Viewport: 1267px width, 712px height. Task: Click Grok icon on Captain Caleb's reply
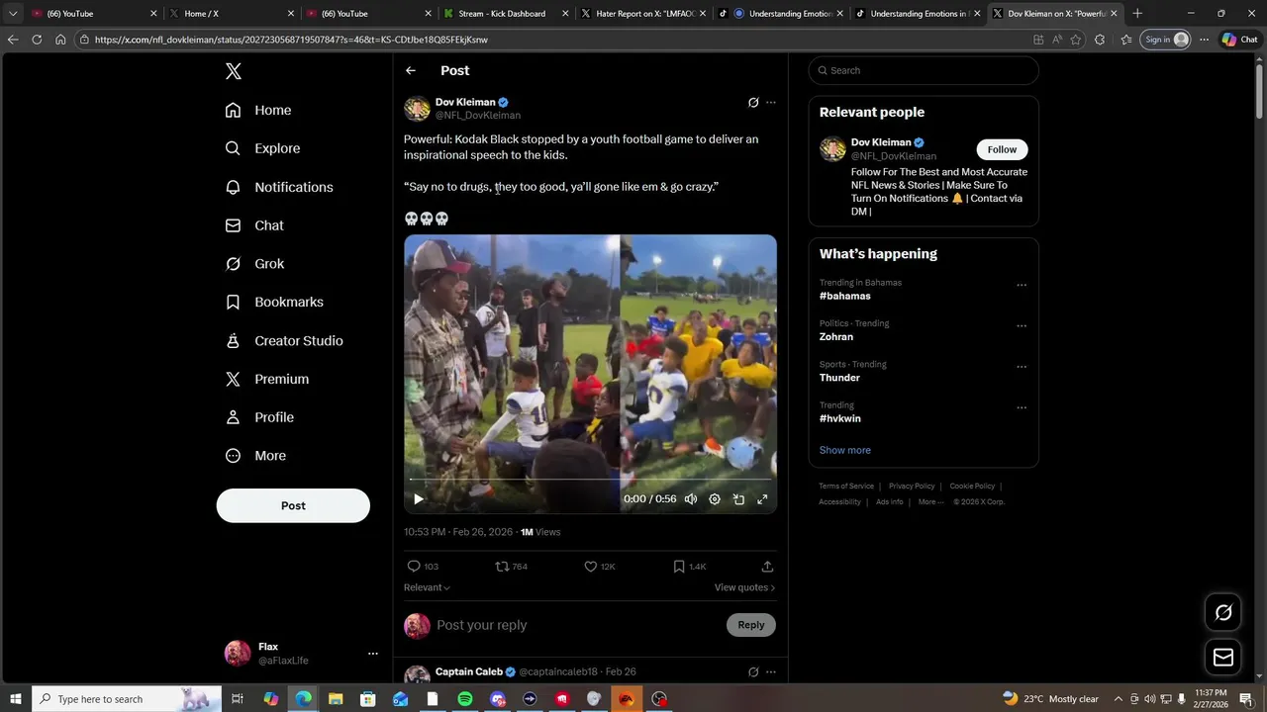753,671
